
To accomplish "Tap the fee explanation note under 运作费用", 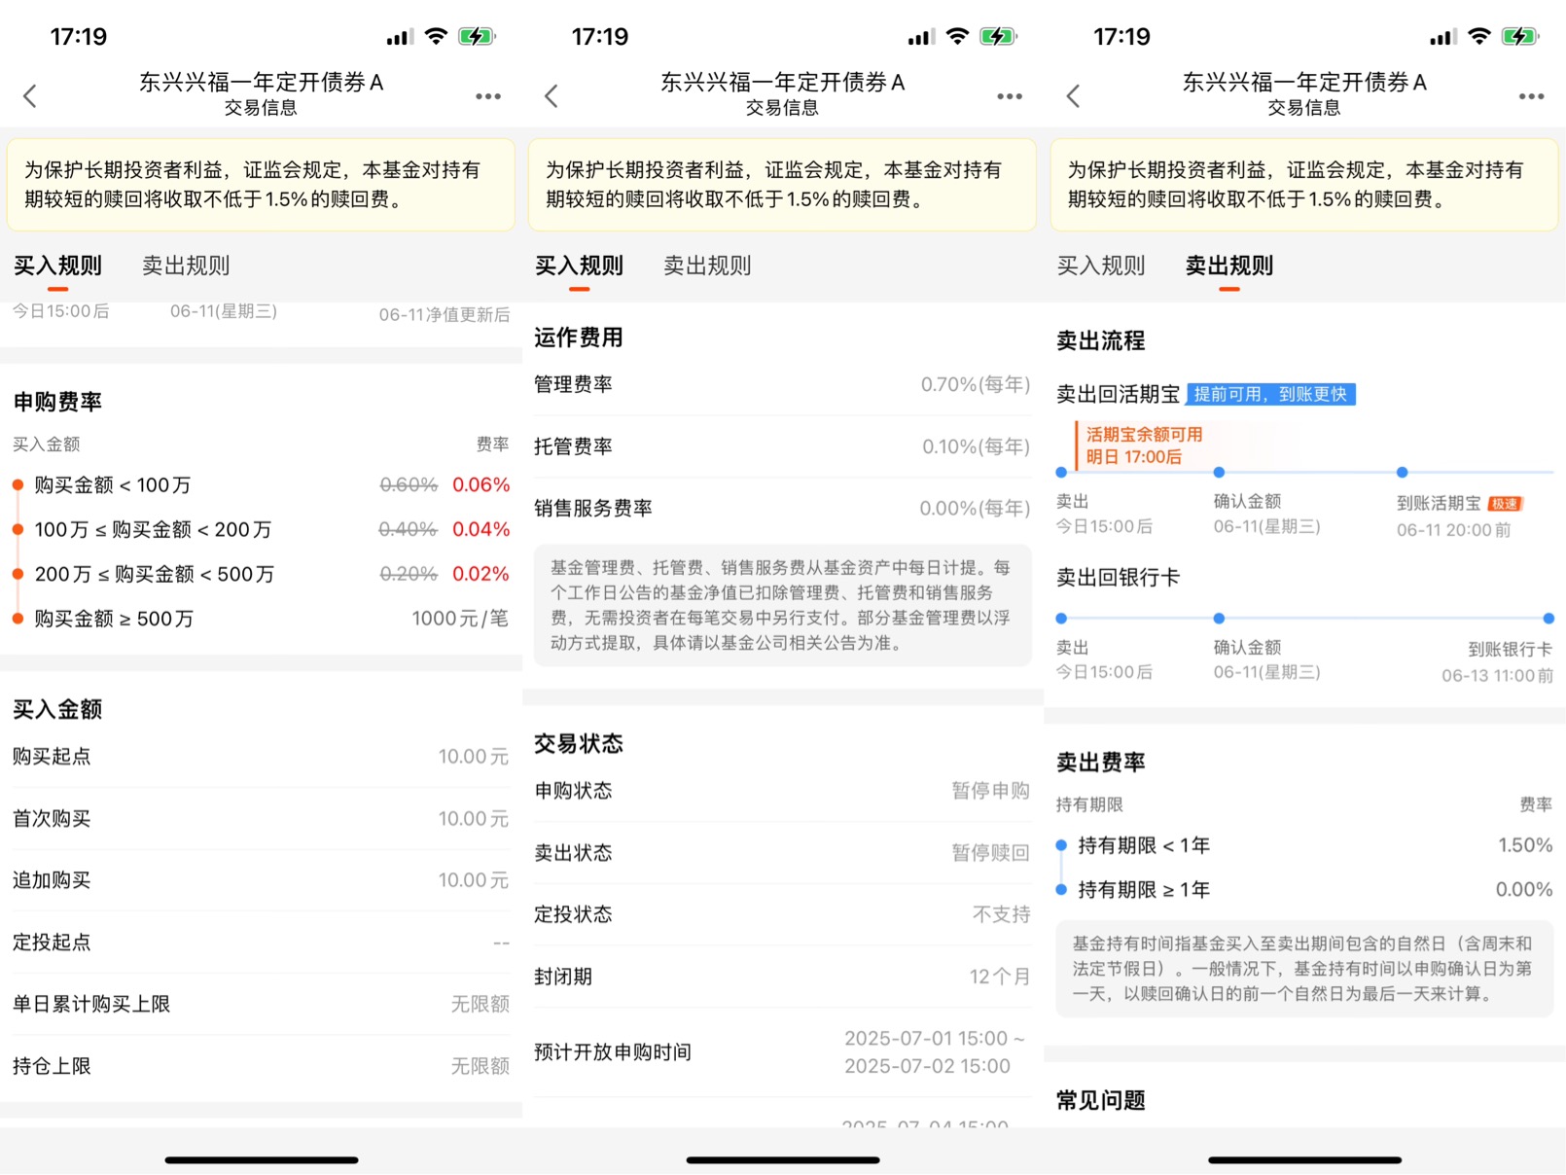I will tap(782, 605).
